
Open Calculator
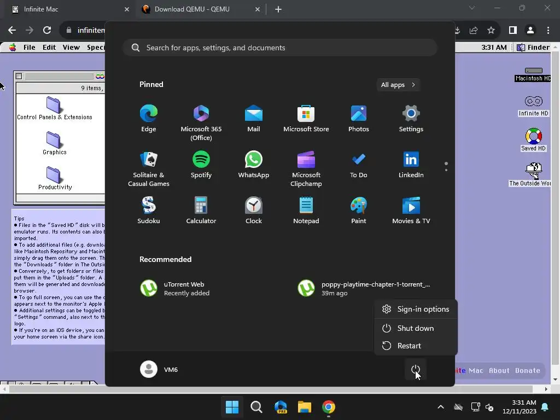tap(201, 211)
